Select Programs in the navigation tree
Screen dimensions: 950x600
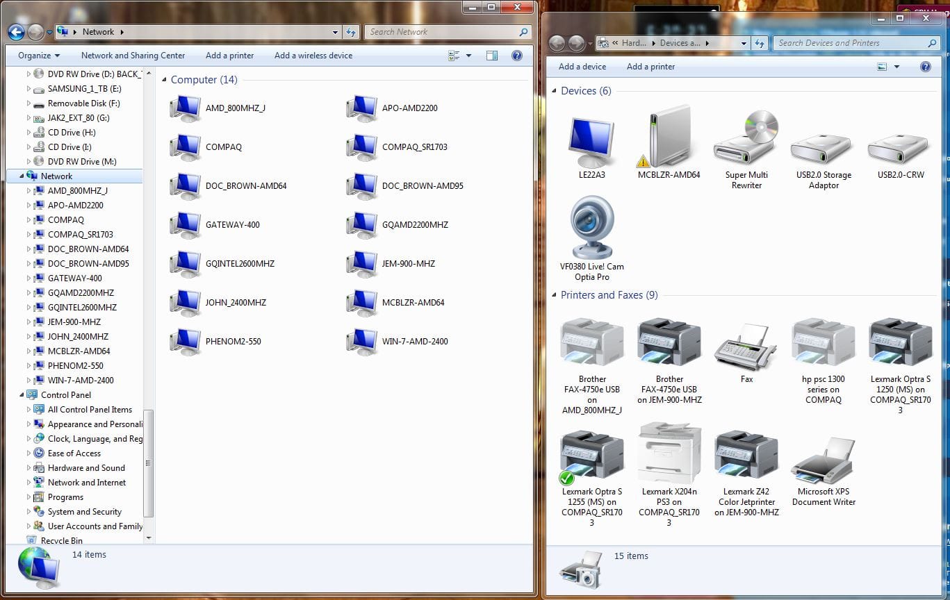tap(65, 497)
